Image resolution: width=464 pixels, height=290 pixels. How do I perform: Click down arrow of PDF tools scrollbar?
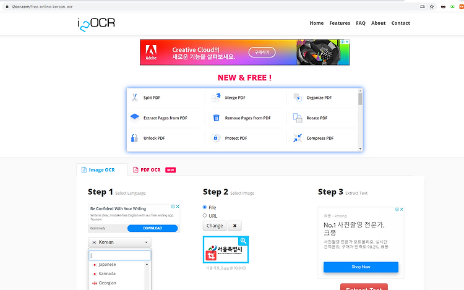tap(360, 148)
